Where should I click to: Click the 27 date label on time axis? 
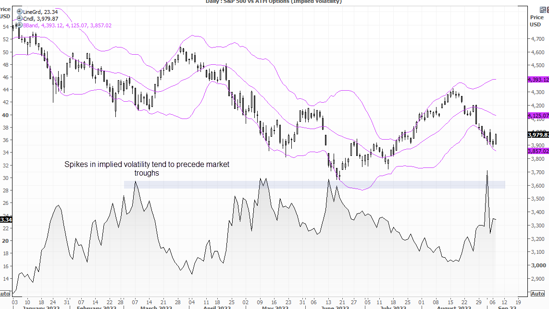tap(354, 302)
